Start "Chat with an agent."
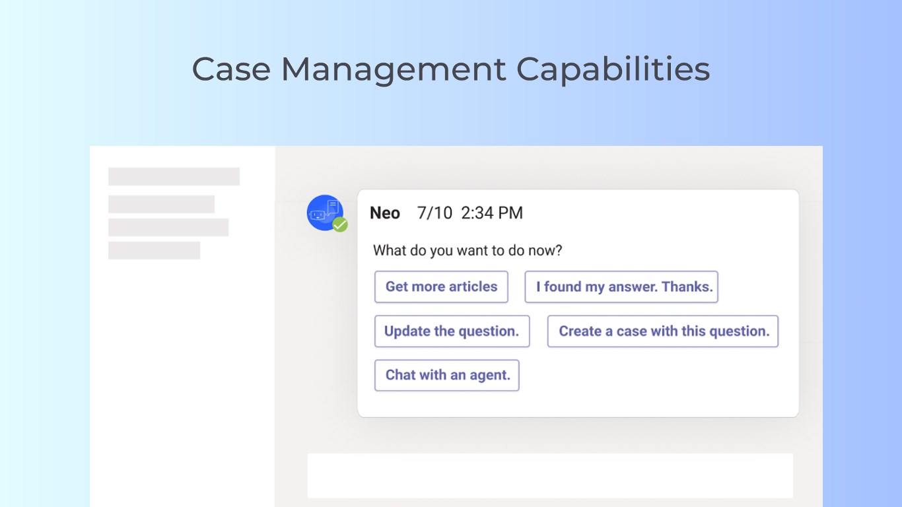 (447, 375)
